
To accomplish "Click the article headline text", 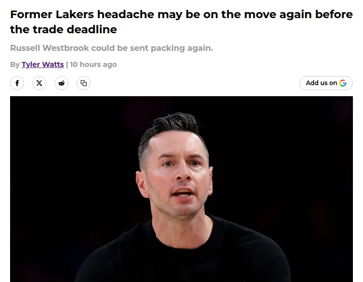I will pyautogui.click(x=181, y=22).
